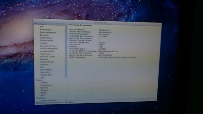
Task: Click the 4 GB memory value
Action: coord(100,47)
